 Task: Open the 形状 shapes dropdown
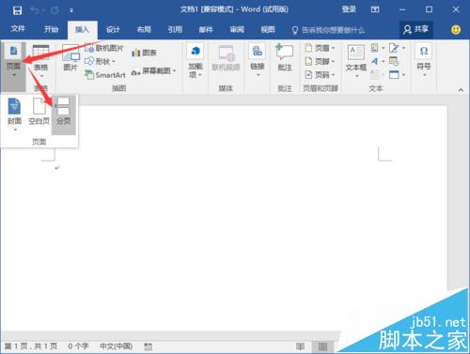(x=101, y=61)
